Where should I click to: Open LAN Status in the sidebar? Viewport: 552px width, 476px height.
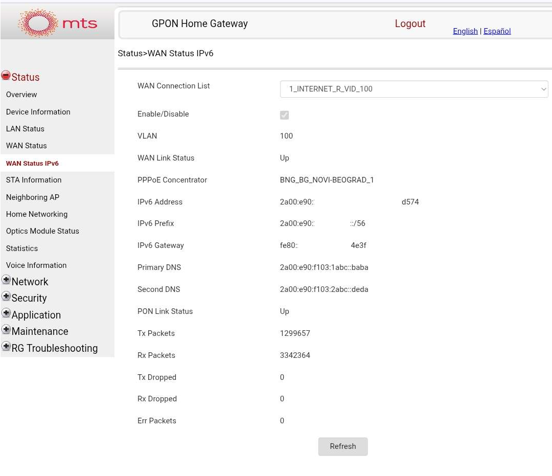click(x=25, y=129)
